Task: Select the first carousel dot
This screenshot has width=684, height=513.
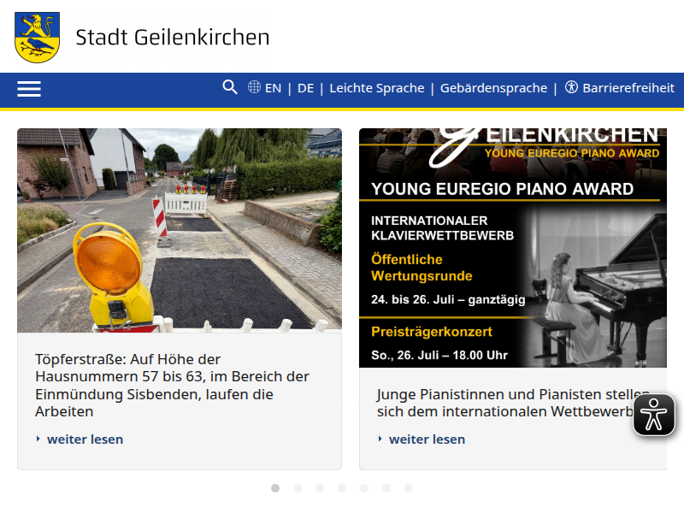Action: pyautogui.click(x=275, y=488)
